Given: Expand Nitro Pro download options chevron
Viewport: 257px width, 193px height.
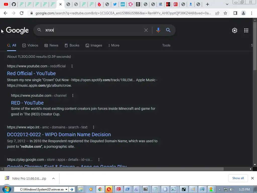Looking at the screenshot, I should click(x=53, y=178).
